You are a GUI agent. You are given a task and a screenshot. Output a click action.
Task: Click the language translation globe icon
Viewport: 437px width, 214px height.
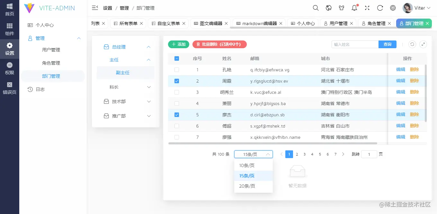click(328, 8)
